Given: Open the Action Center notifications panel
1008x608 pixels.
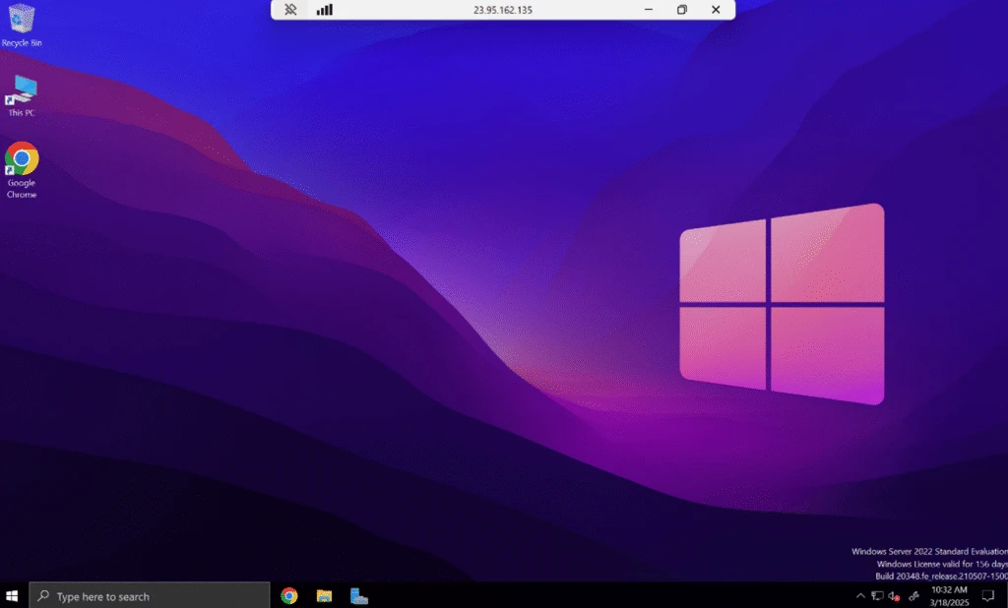Looking at the screenshot, I should pos(987,595).
